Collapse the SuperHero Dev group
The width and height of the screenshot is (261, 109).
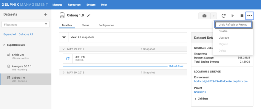(x=4, y=45)
